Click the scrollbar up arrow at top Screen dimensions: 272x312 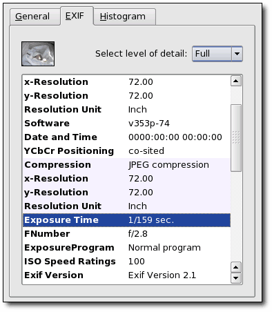pyautogui.click(x=236, y=81)
